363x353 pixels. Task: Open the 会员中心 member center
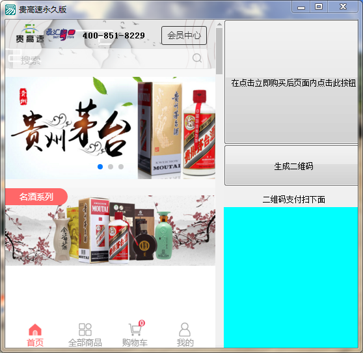click(x=184, y=35)
